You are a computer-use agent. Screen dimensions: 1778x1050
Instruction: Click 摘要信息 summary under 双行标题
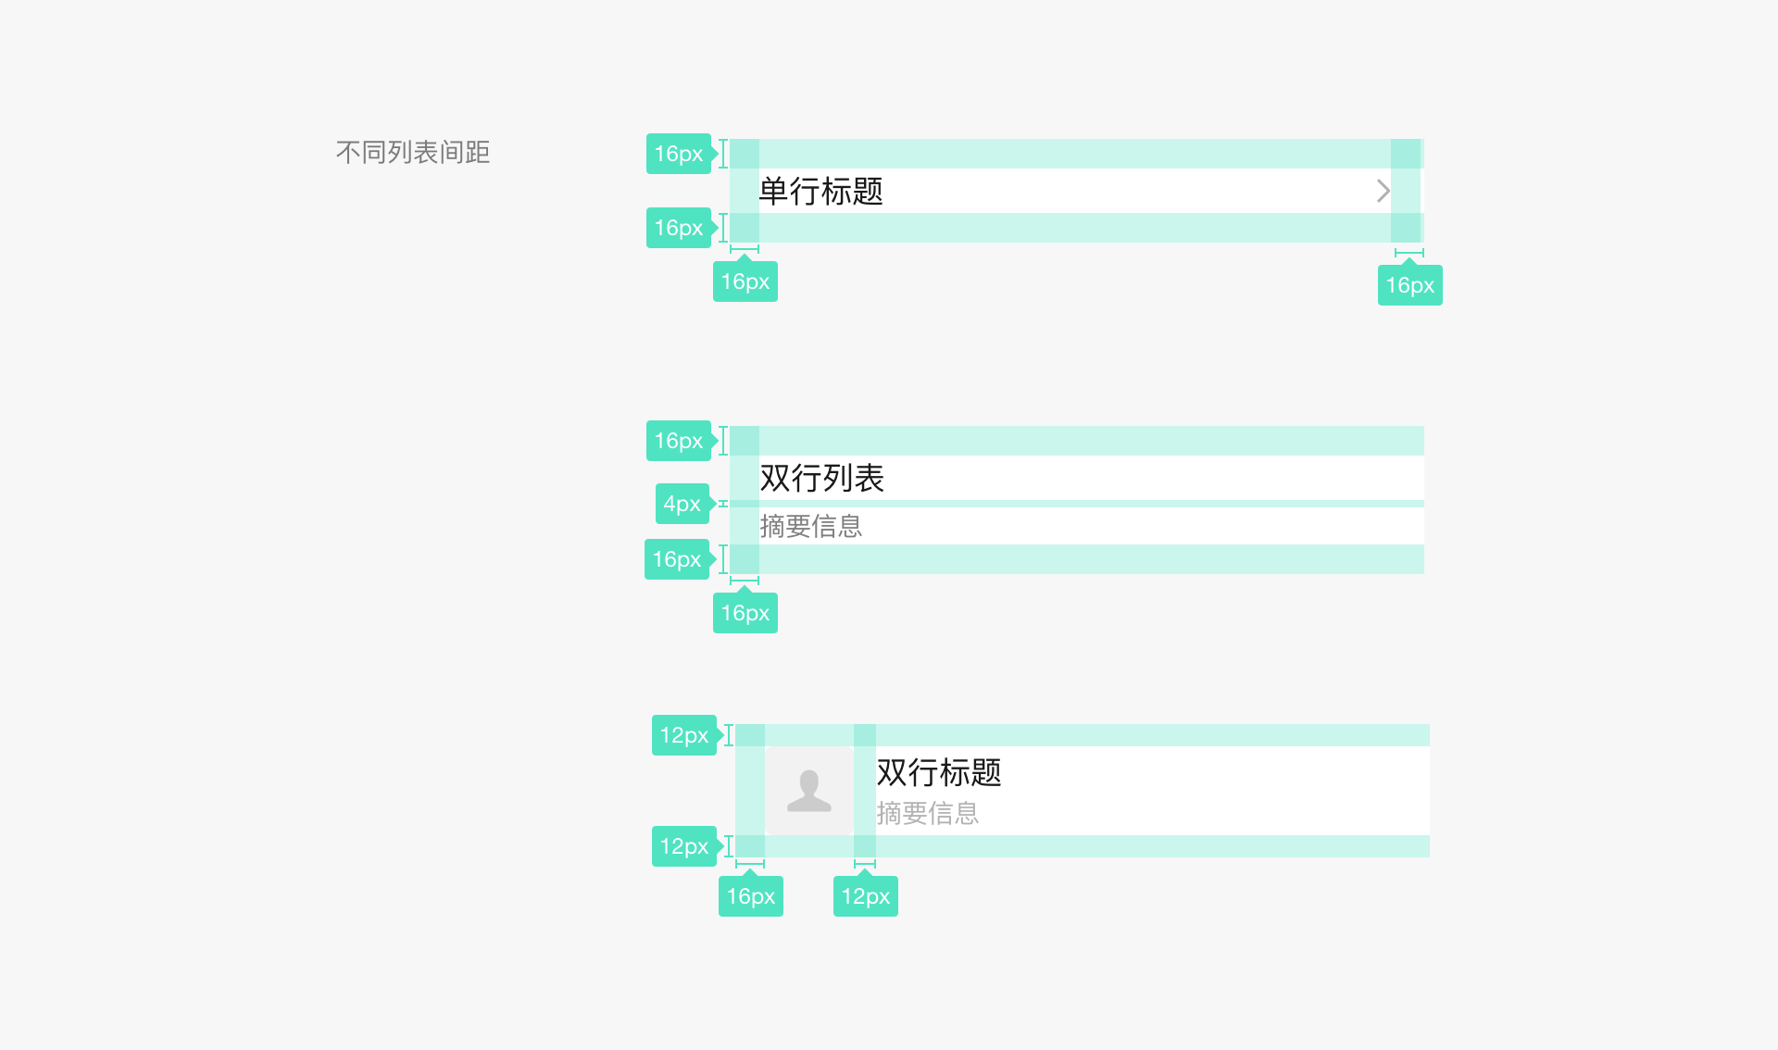pyautogui.click(x=928, y=814)
